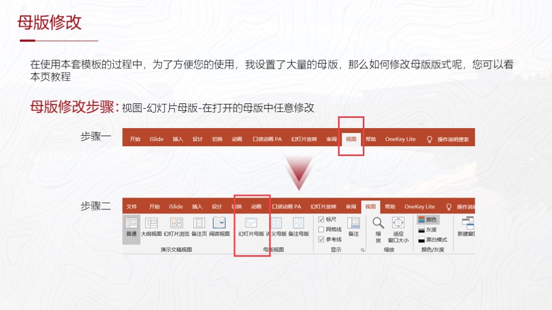Open 设计 tab in step two ribbon
The width and height of the screenshot is (552, 310).
tap(217, 207)
